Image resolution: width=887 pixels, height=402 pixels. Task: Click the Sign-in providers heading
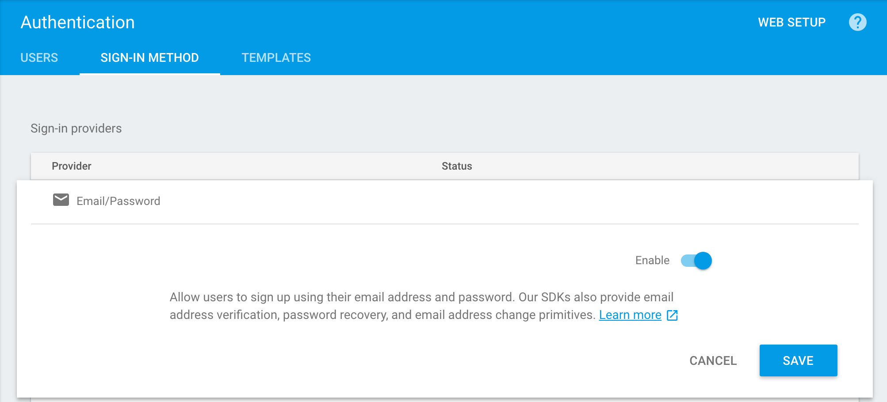tap(76, 129)
